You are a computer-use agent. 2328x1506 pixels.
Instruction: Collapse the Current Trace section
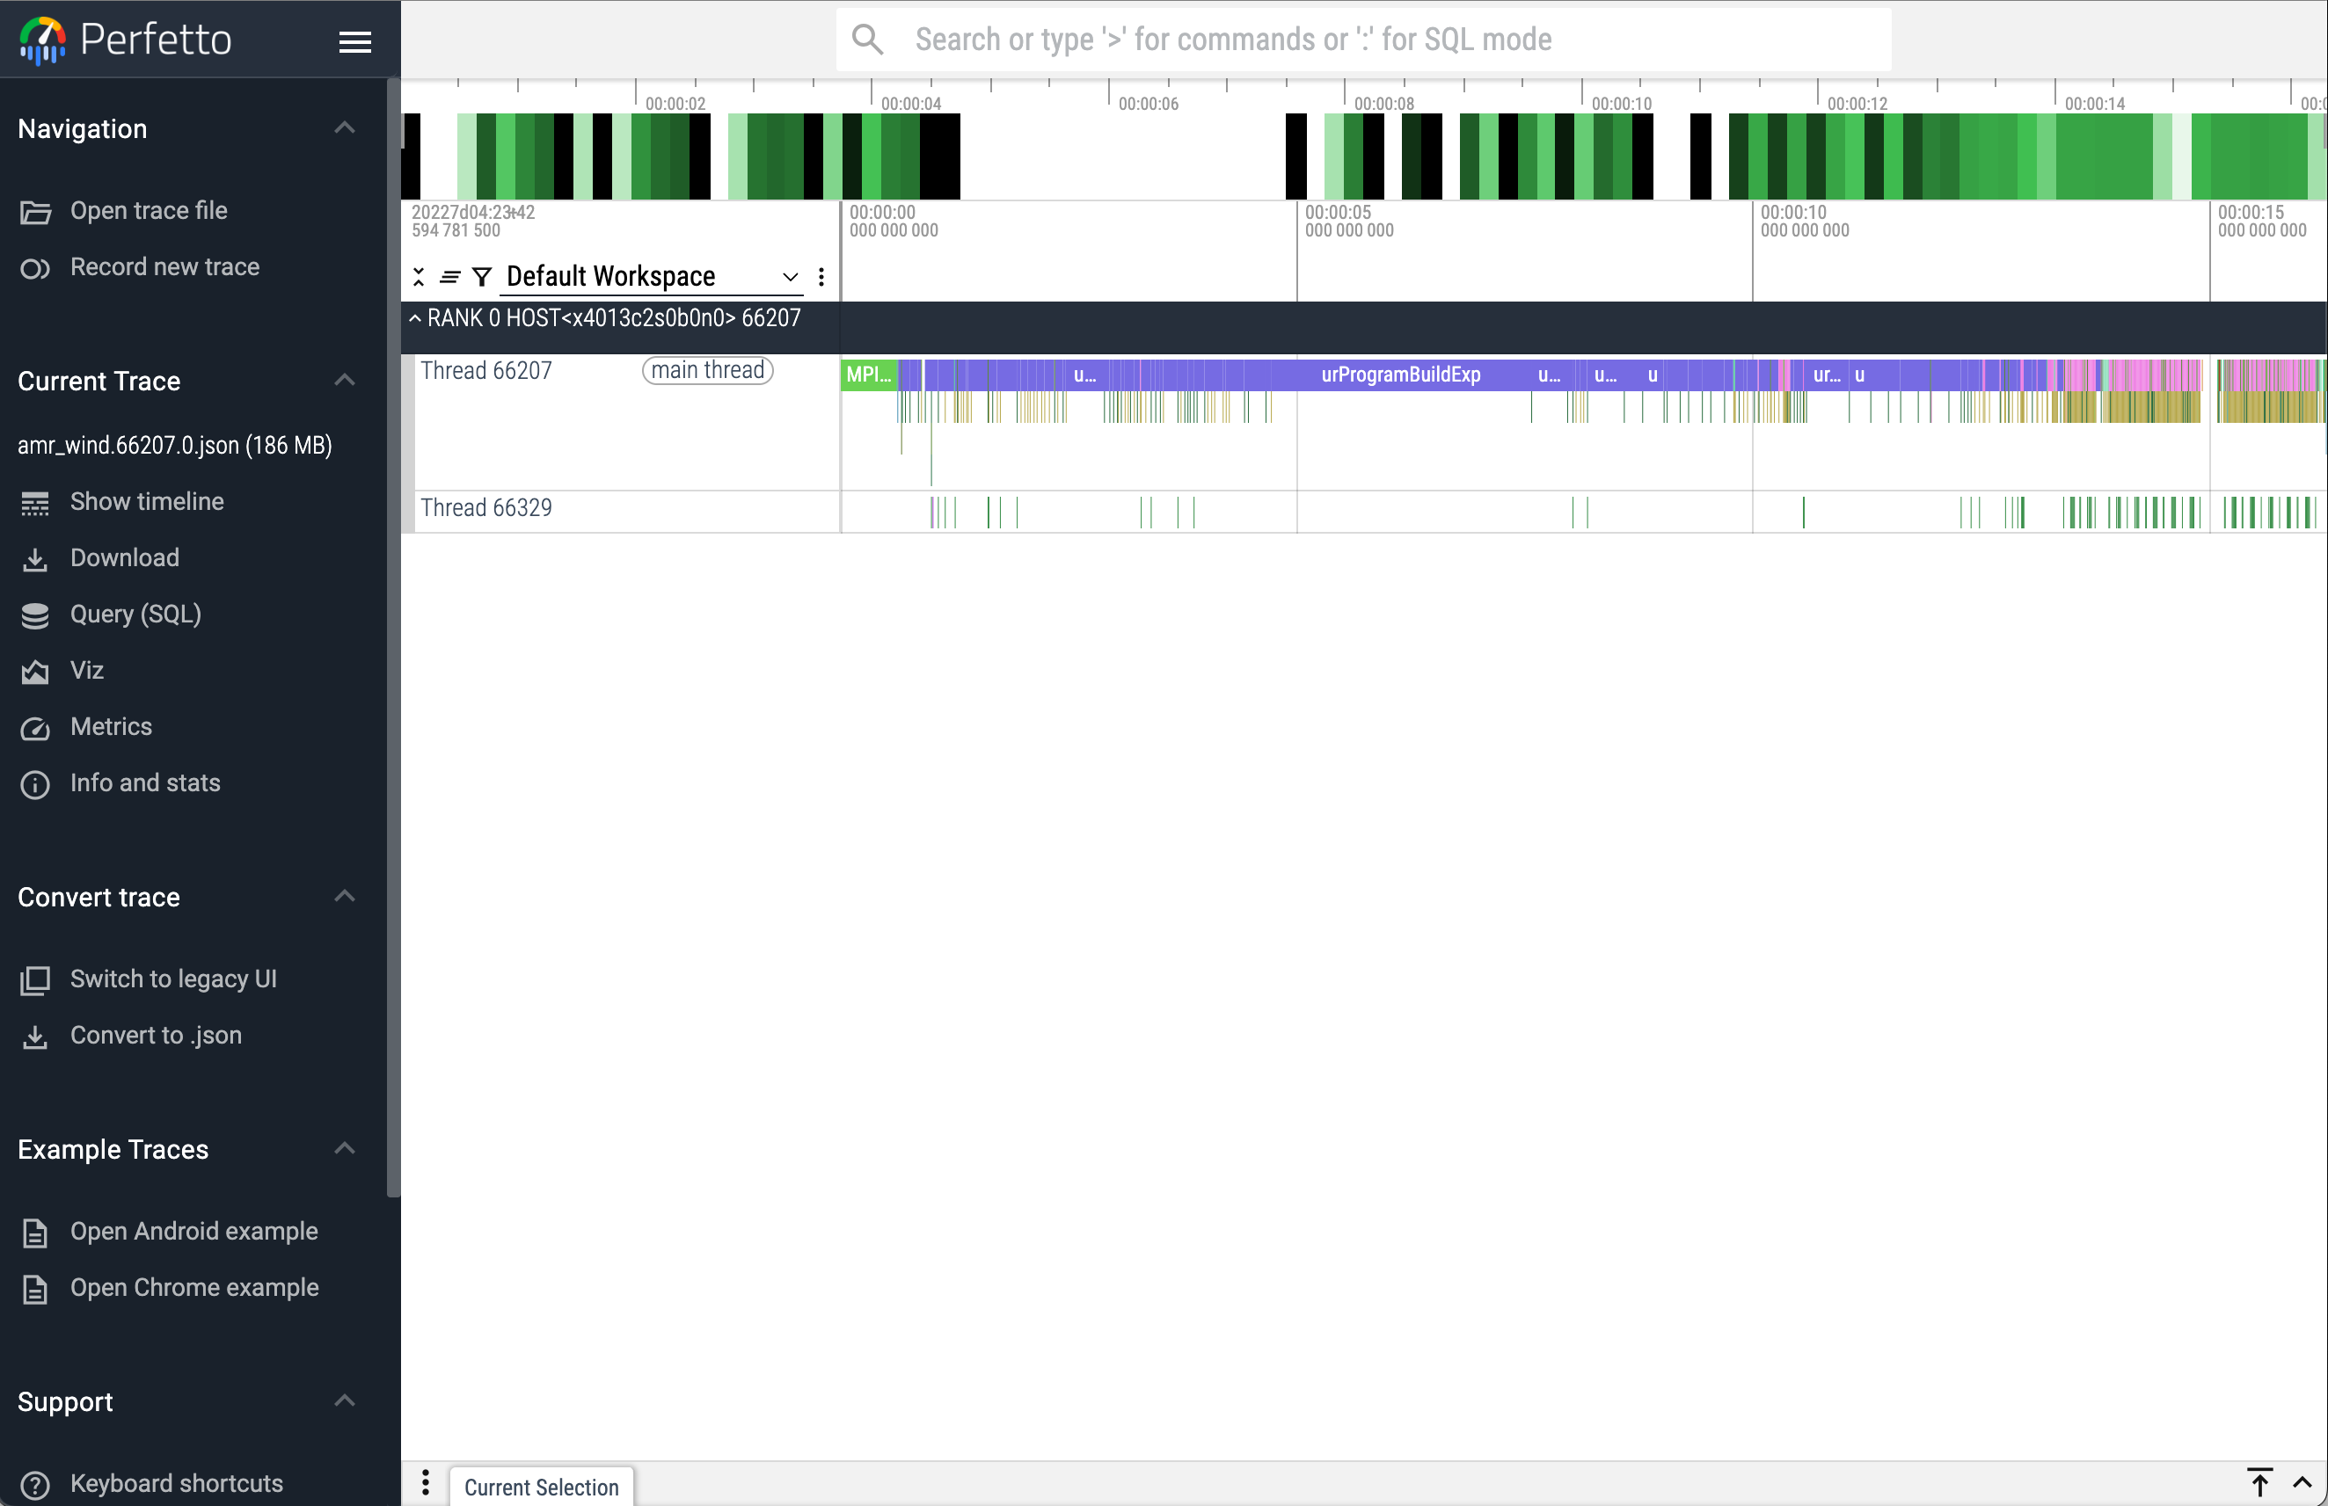[344, 381]
